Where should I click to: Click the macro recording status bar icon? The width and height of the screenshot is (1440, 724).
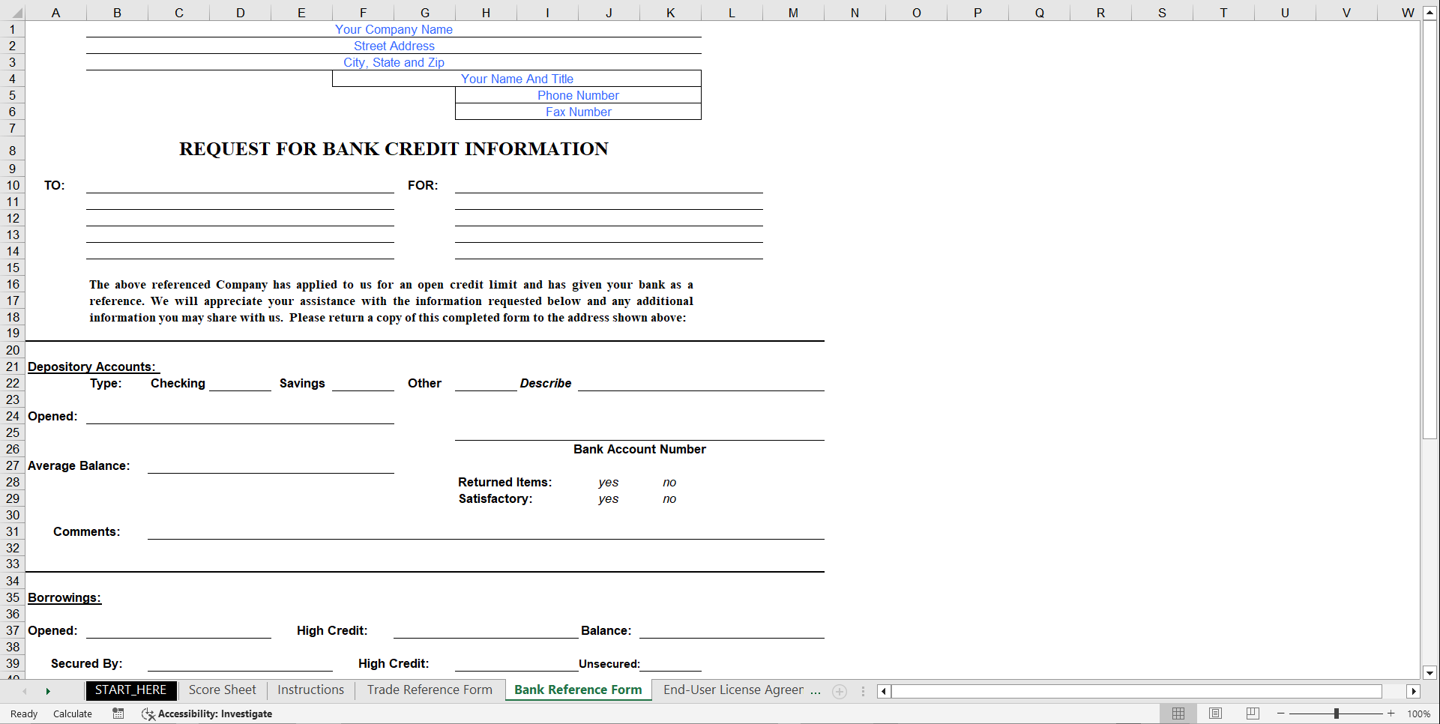[118, 714]
